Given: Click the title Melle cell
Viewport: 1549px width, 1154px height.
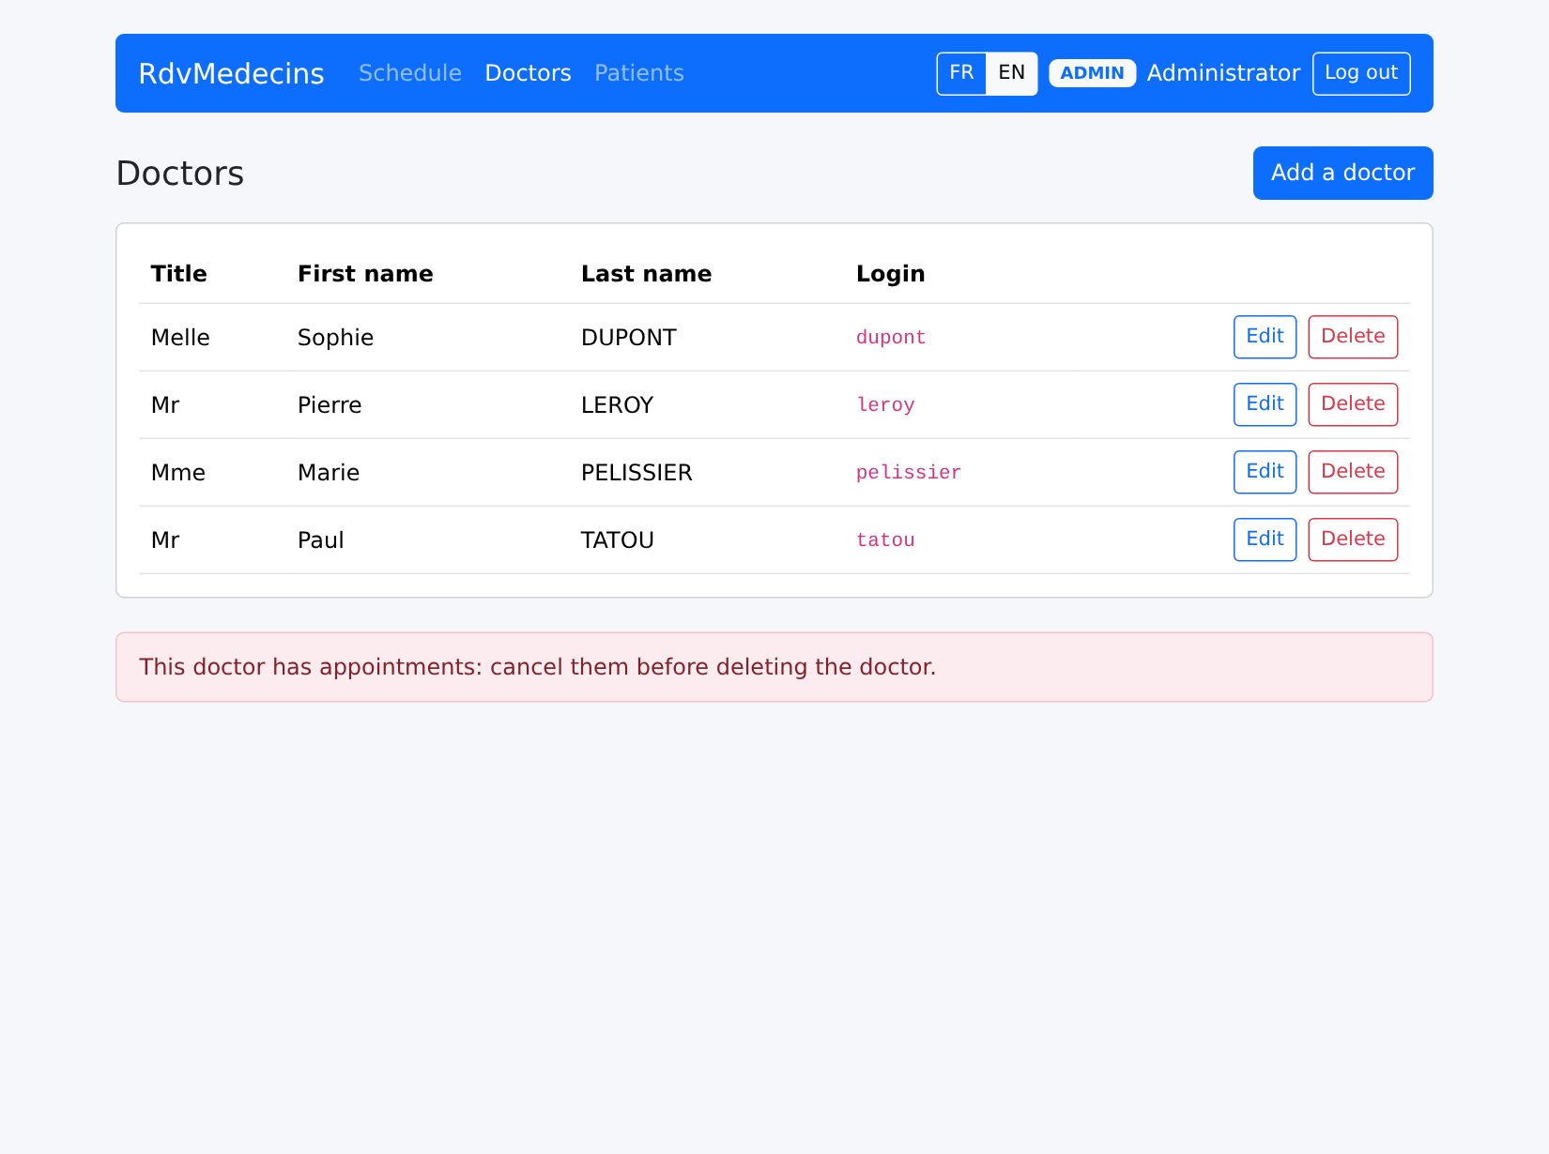Looking at the screenshot, I should coord(180,338).
